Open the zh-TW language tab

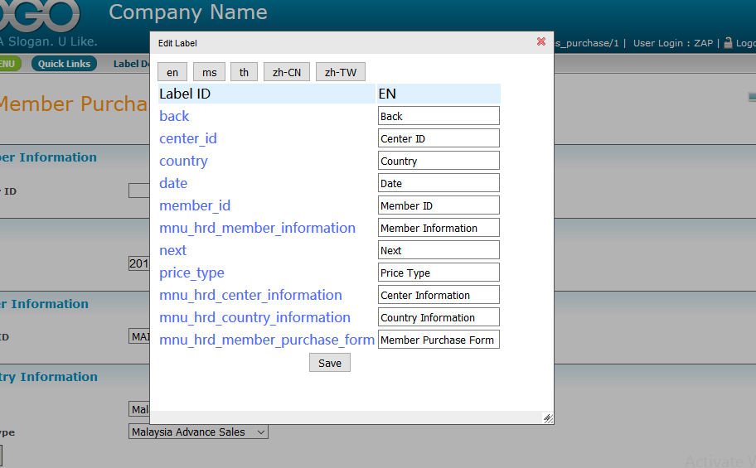pyautogui.click(x=340, y=72)
